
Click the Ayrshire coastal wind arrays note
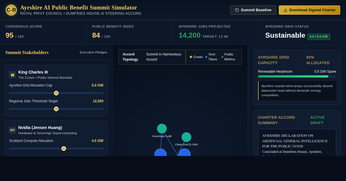(297, 90)
